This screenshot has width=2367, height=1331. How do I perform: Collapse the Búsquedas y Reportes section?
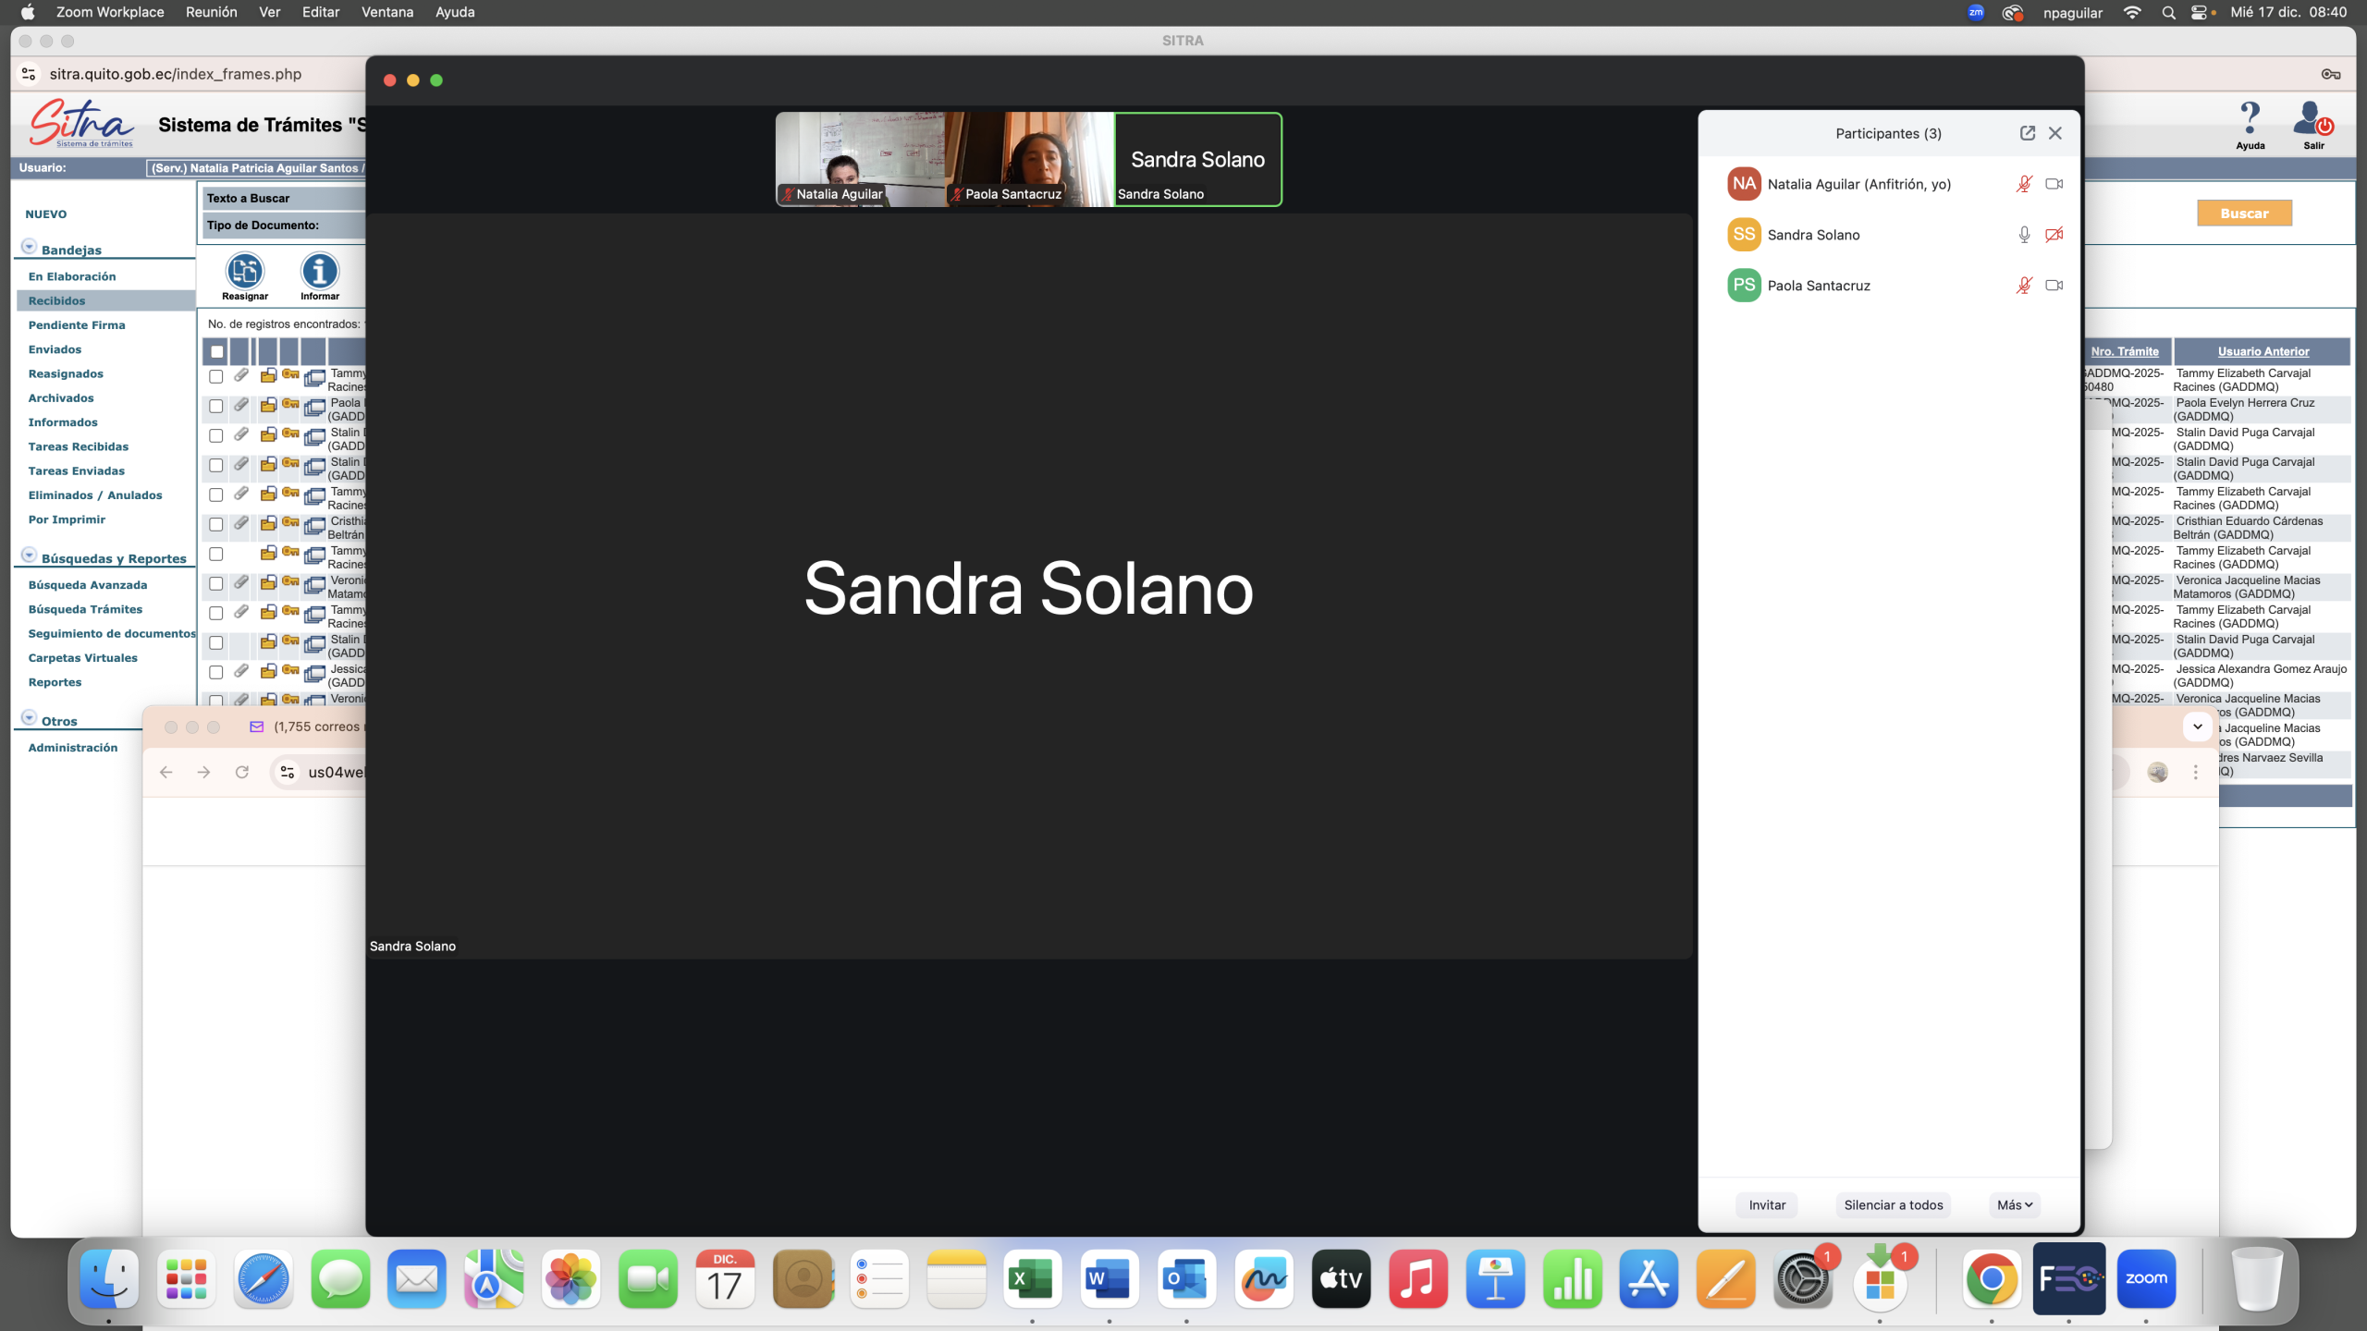pyautogui.click(x=29, y=556)
